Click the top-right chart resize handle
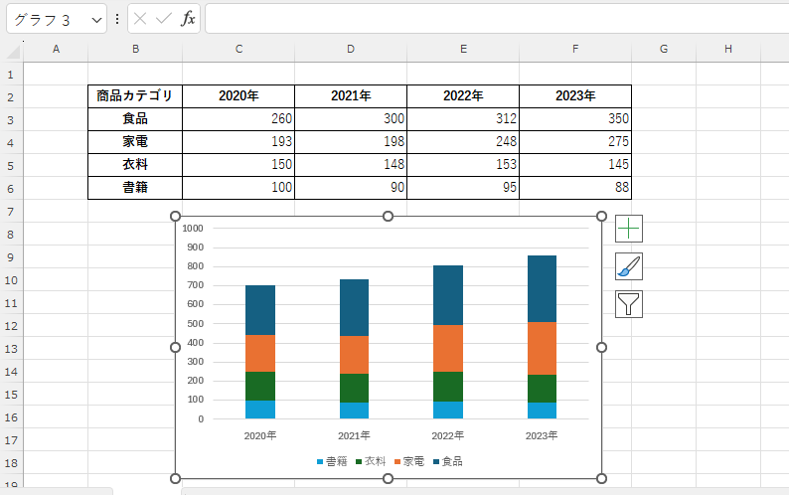Viewport: 789px width, 495px height. [601, 216]
